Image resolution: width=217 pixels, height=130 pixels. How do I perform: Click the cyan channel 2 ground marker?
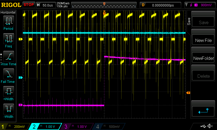click(21, 78)
